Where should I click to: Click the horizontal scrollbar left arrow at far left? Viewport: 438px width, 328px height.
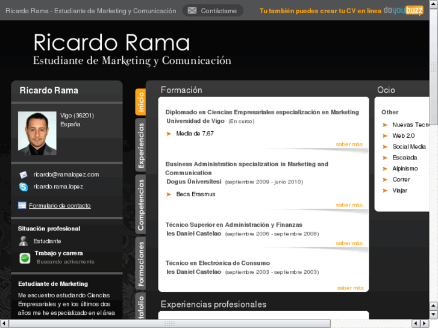(4, 324)
